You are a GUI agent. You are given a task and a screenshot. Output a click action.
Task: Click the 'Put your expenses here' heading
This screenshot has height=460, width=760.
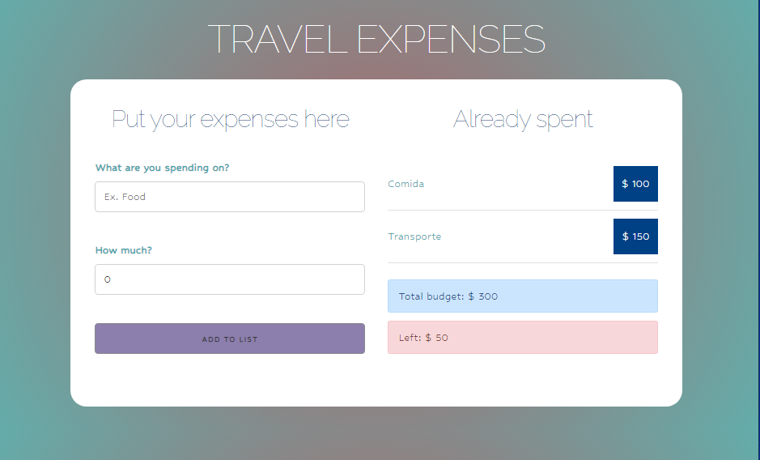tap(230, 119)
